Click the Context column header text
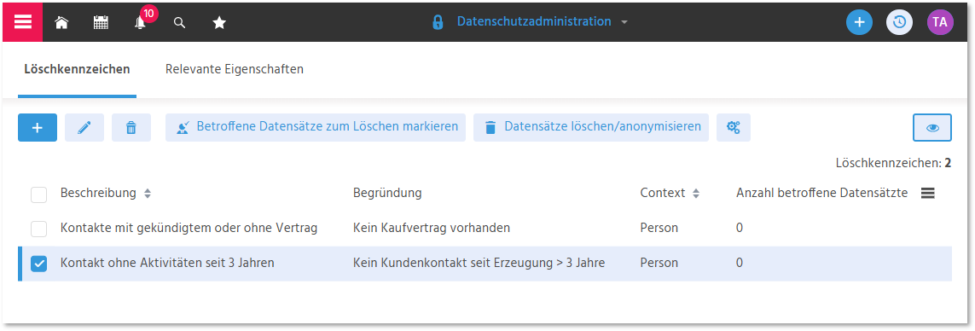This screenshot has width=975, height=331. pos(663,193)
